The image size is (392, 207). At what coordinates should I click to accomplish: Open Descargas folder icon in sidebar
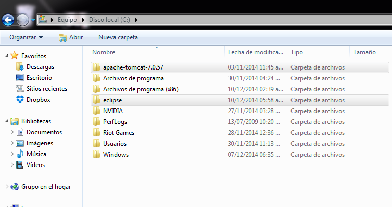[20, 66]
